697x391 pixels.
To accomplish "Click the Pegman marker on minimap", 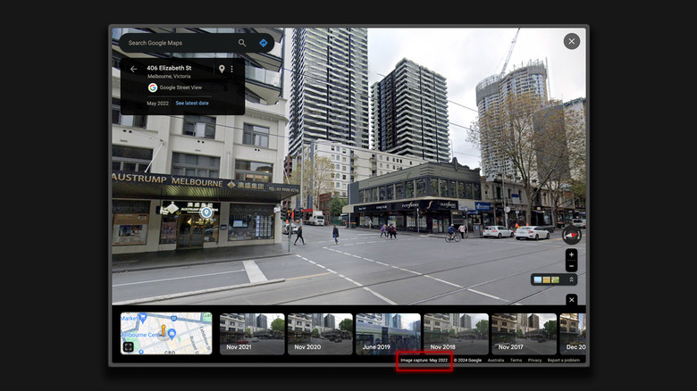I will click(164, 330).
